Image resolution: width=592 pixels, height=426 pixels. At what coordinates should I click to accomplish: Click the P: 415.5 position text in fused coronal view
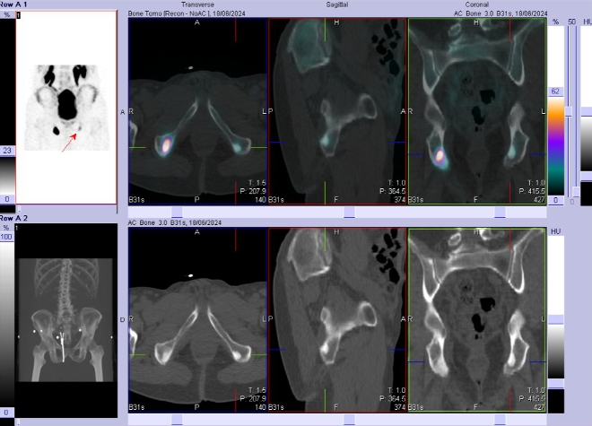[532, 191]
